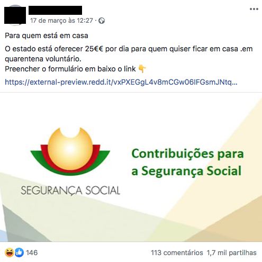Click the blue thumbs-up Like reaction icon

click(19, 252)
